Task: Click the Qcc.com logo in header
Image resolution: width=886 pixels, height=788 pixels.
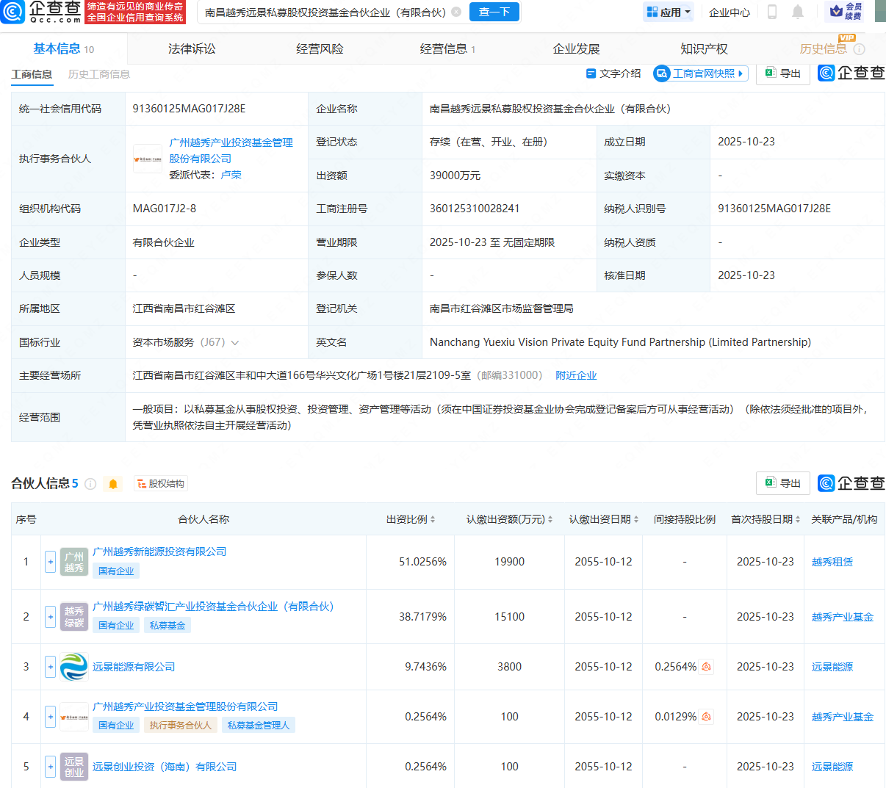Action: (x=41, y=12)
